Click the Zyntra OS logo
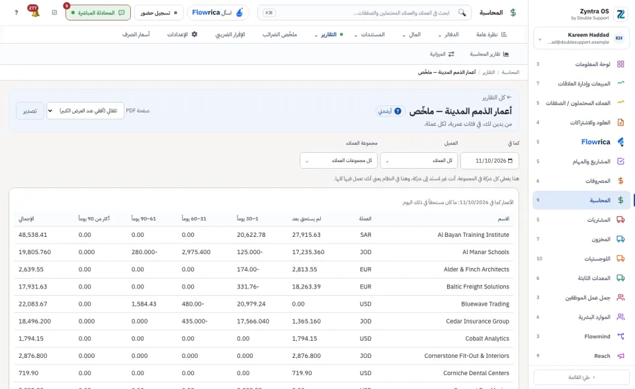 620,14
